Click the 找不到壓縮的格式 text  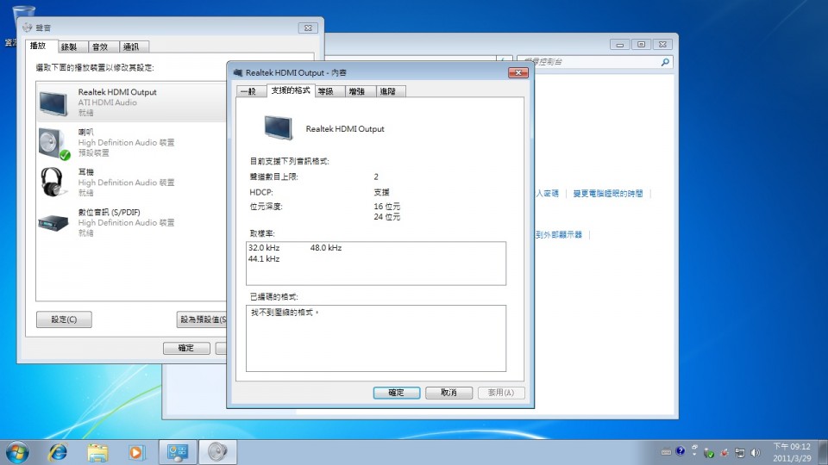tap(285, 313)
